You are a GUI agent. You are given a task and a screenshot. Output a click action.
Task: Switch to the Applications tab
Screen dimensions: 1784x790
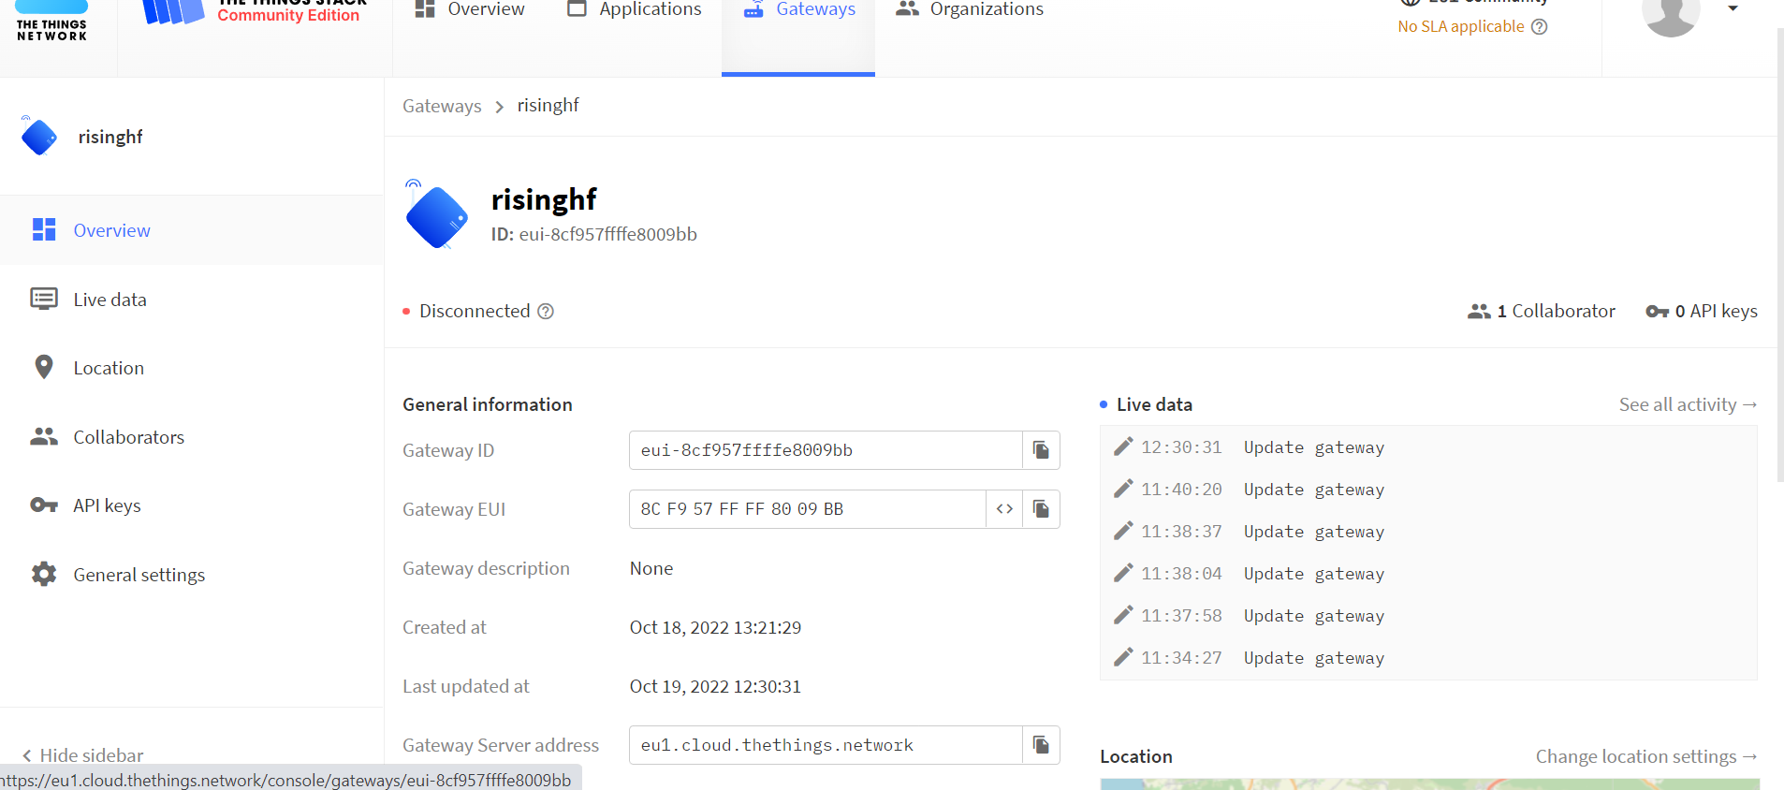click(635, 10)
